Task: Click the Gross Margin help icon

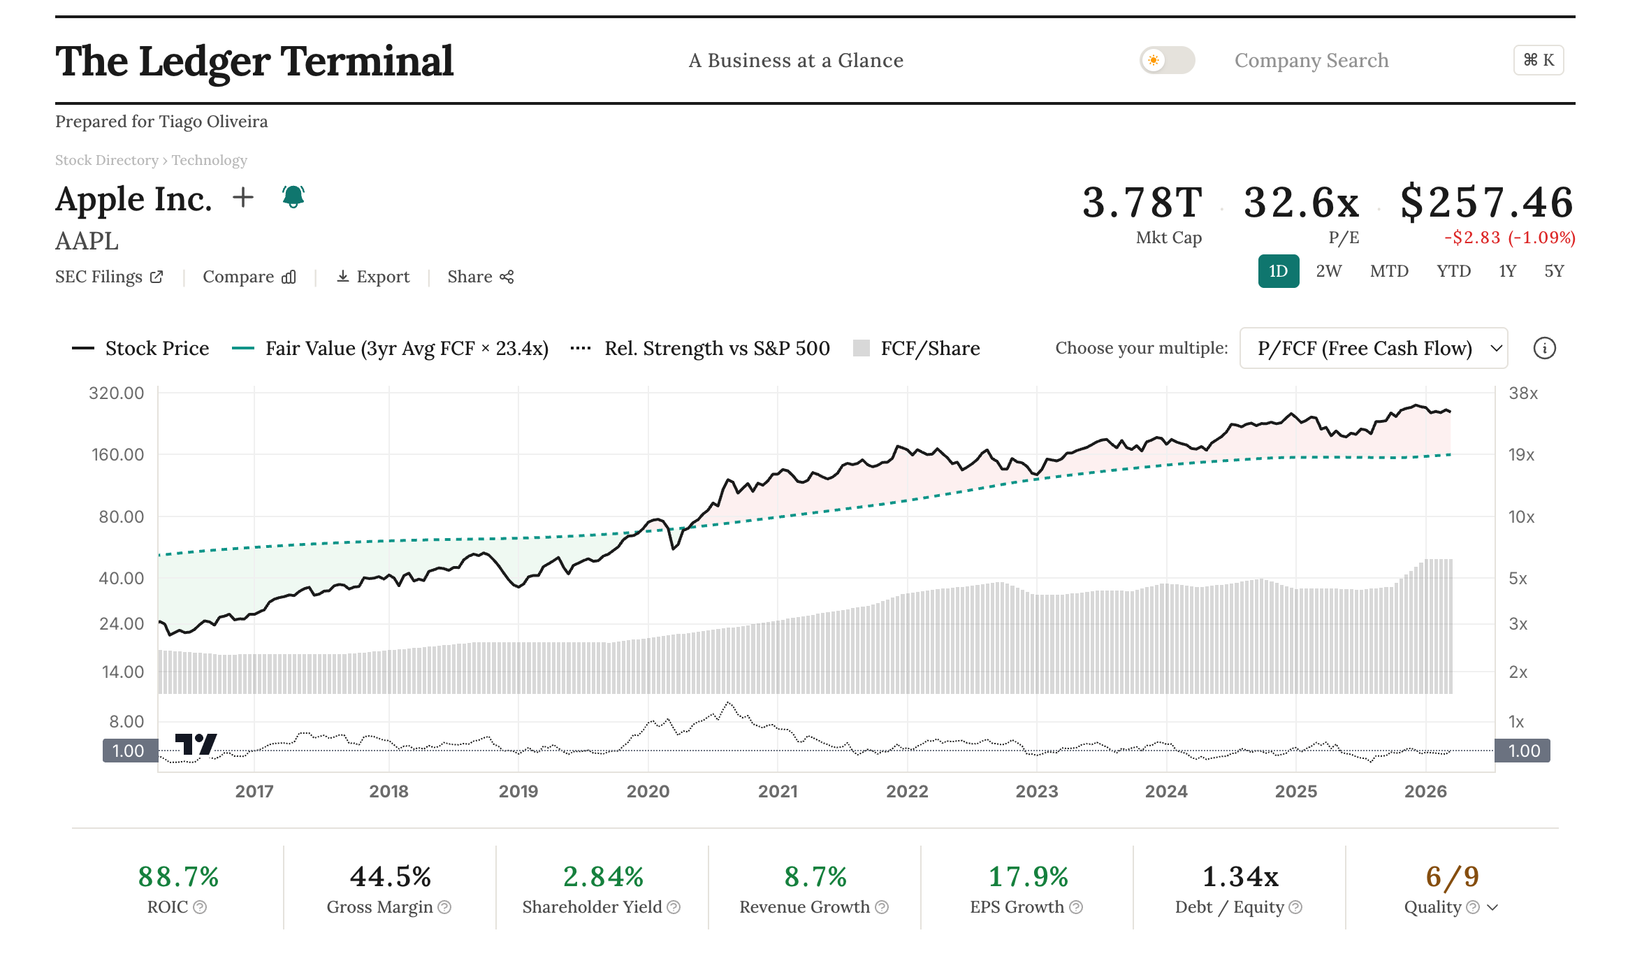Action: click(444, 907)
